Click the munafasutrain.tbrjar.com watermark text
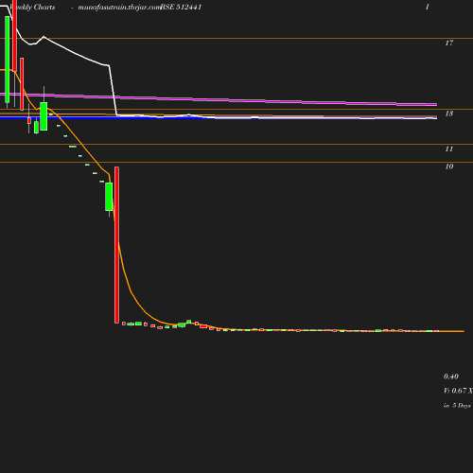This screenshot has width=473, height=473. (119, 7)
